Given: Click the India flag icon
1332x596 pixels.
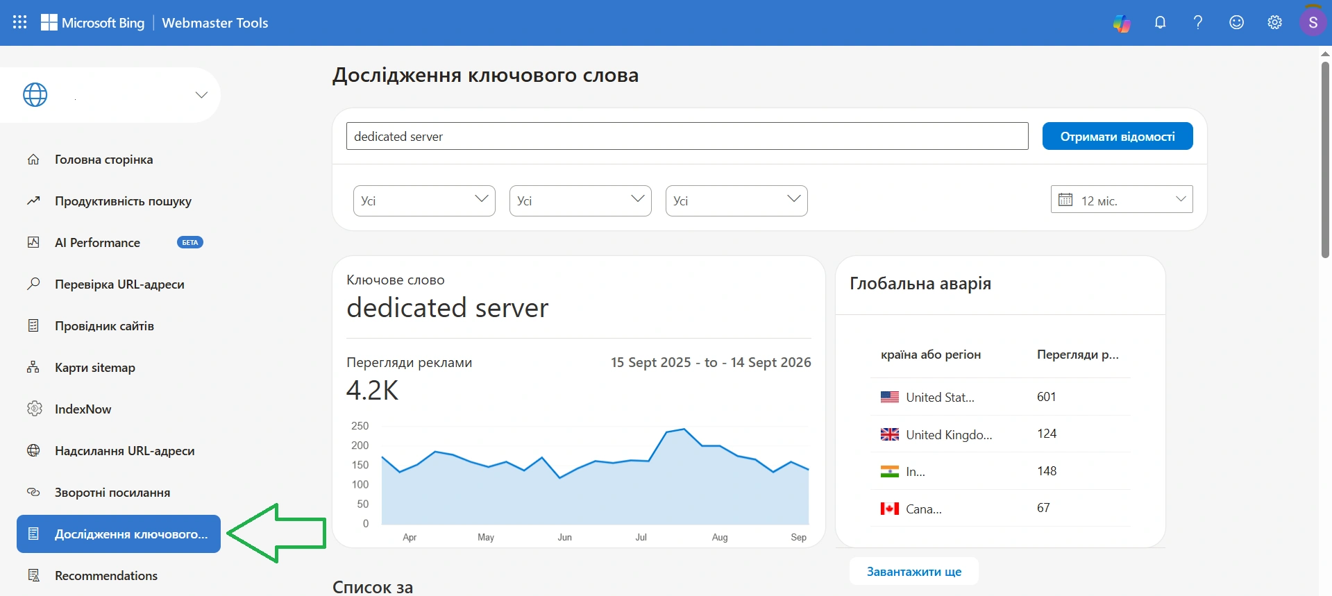Looking at the screenshot, I should click(890, 472).
